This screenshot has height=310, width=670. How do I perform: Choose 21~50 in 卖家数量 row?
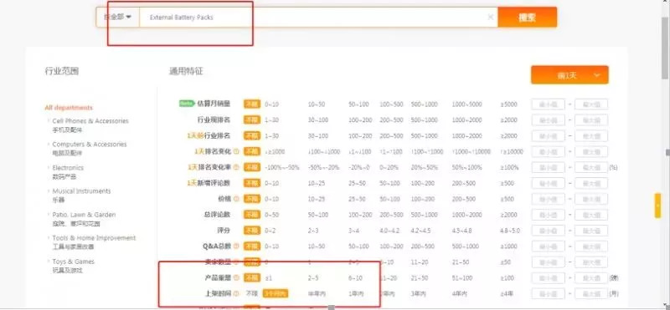[461, 262]
